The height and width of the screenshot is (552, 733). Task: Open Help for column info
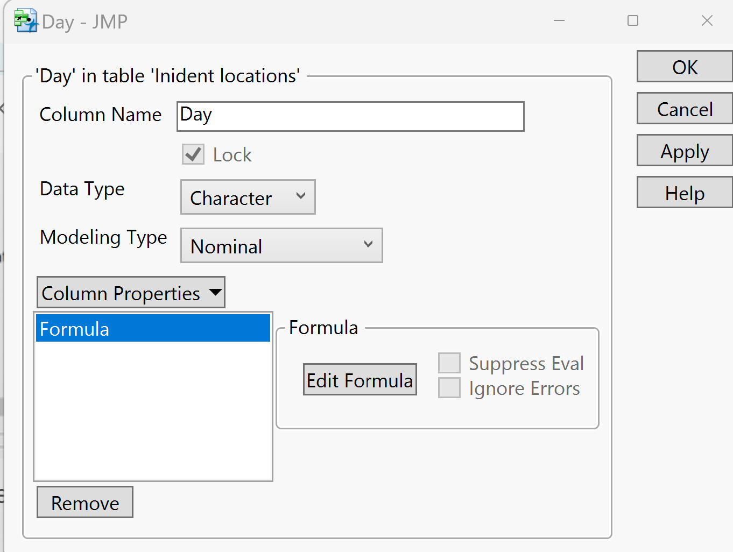click(684, 193)
